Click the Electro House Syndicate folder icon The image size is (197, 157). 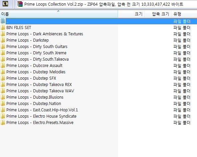[3, 116]
